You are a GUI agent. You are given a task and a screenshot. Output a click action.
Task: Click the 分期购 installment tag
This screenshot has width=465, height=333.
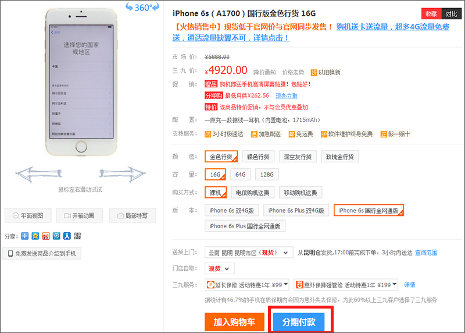(213, 95)
